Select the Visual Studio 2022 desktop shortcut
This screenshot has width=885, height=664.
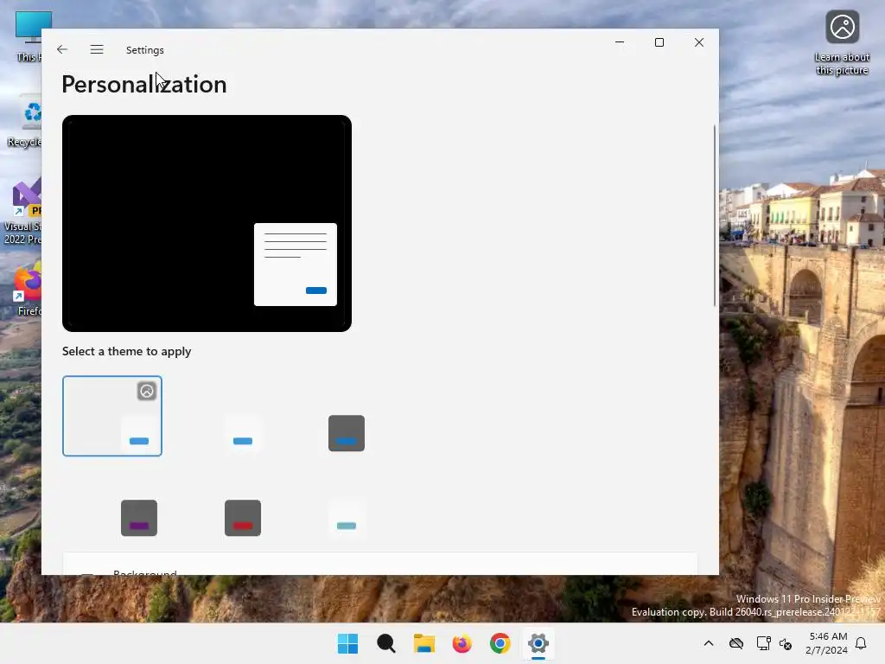(22, 211)
